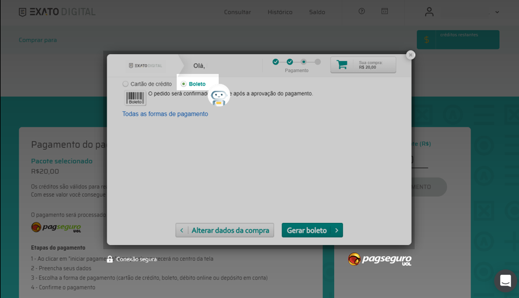Go to the Saldo menu item
This screenshot has width=519, height=298.
pyautogui.click(x=317, y=12)
